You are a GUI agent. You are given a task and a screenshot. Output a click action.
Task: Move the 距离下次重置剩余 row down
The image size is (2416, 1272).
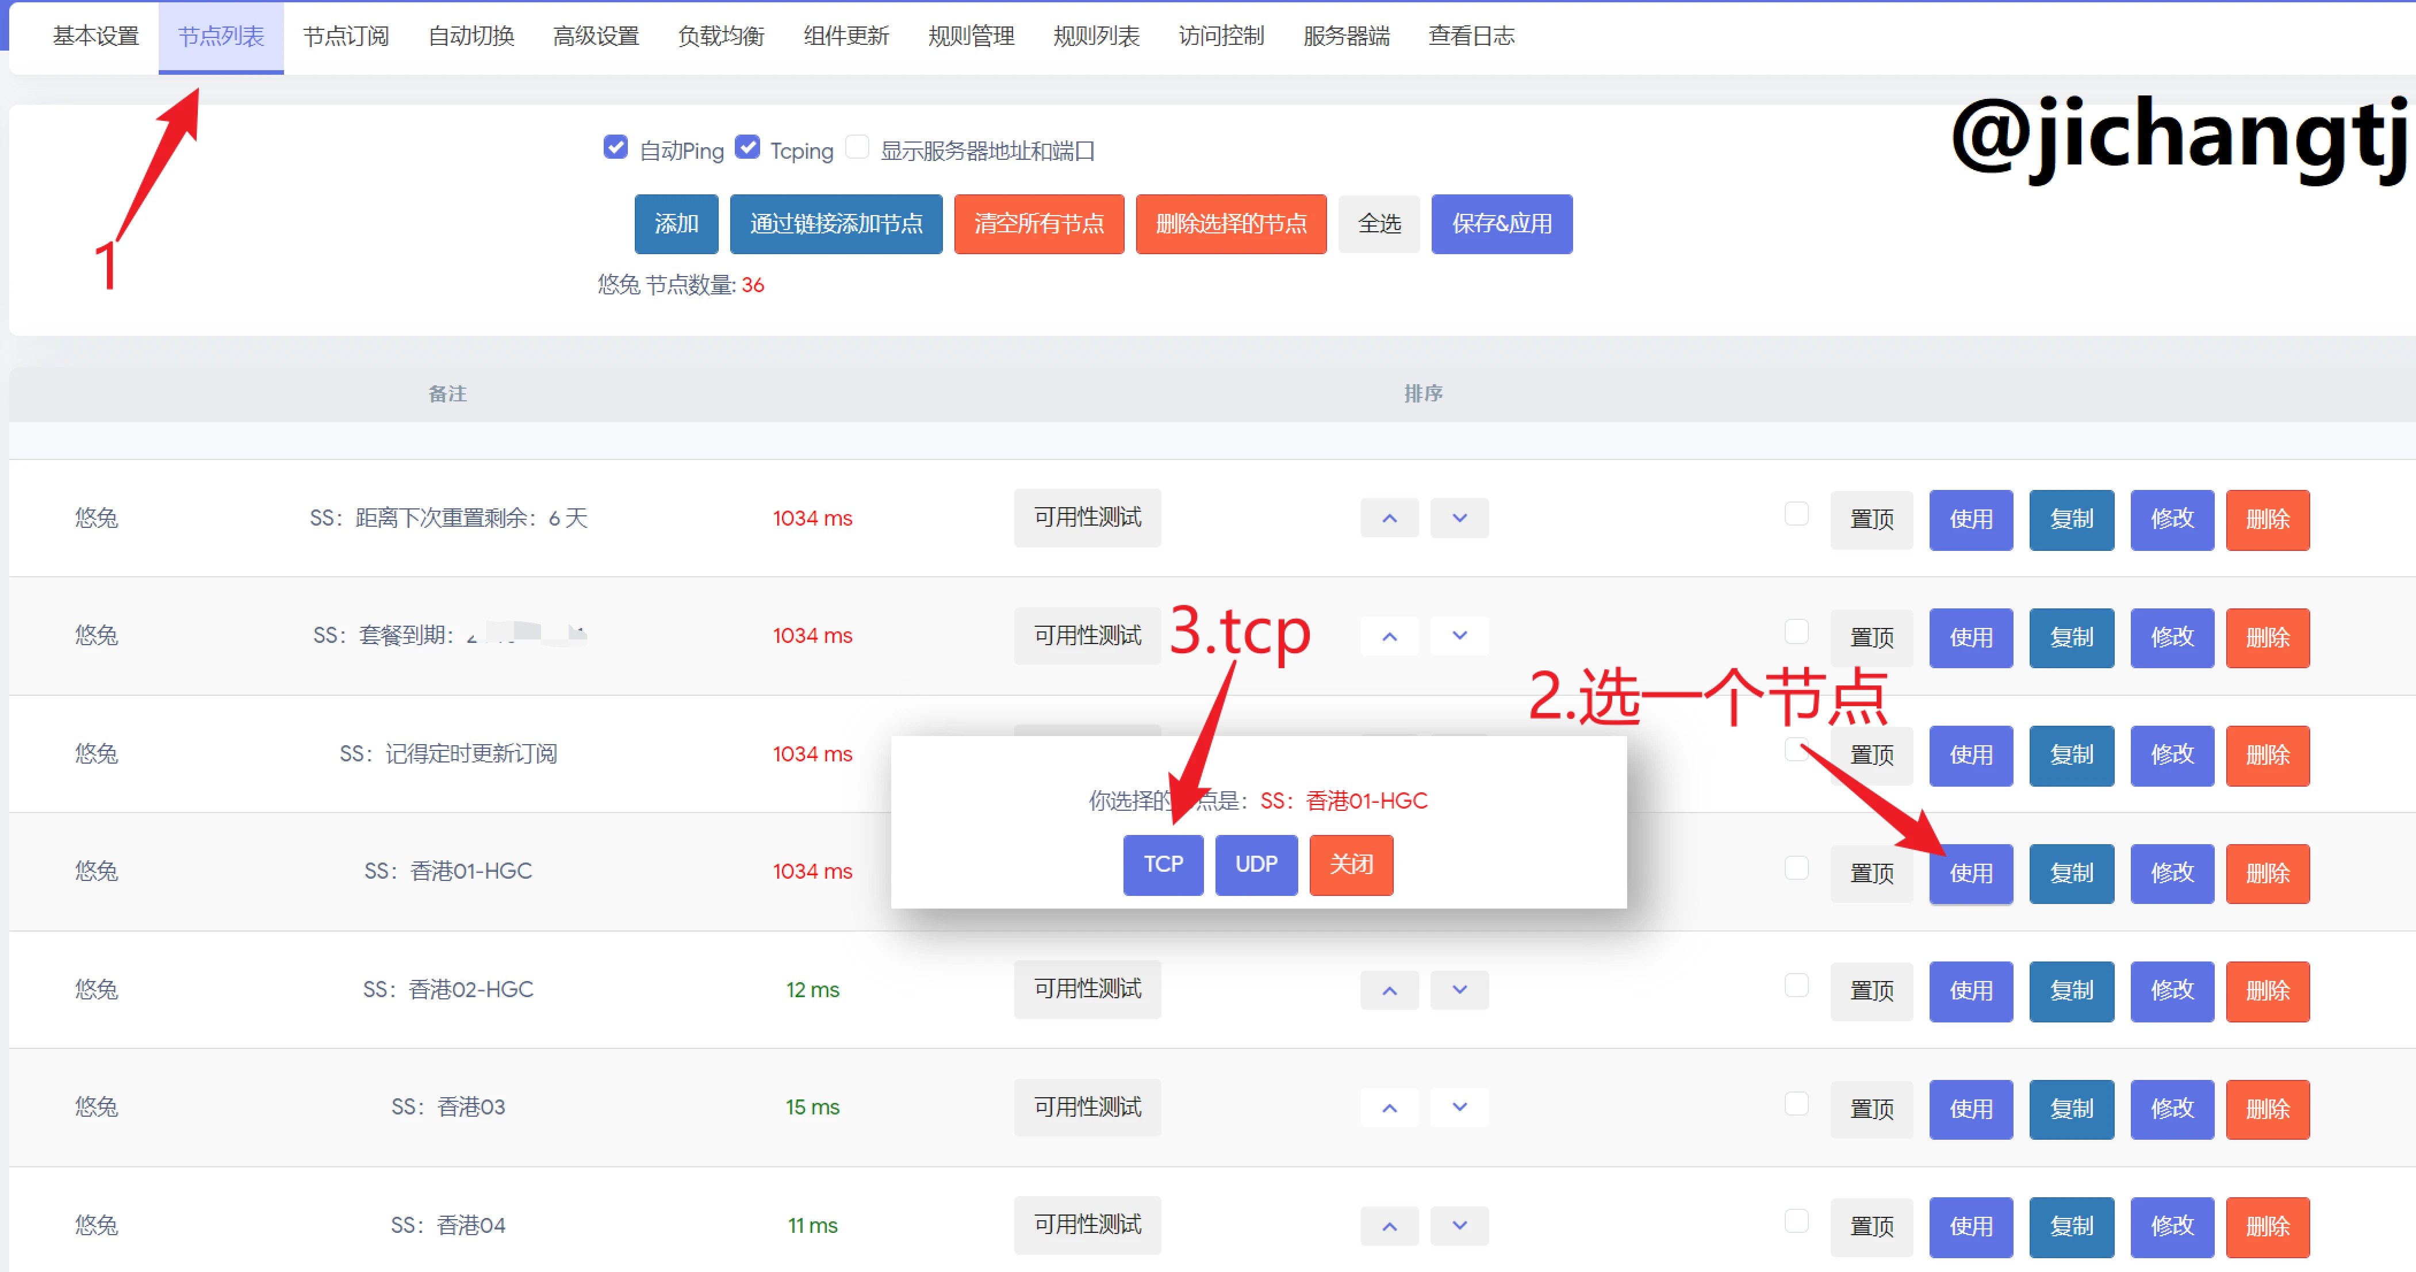pos(1459,519)
